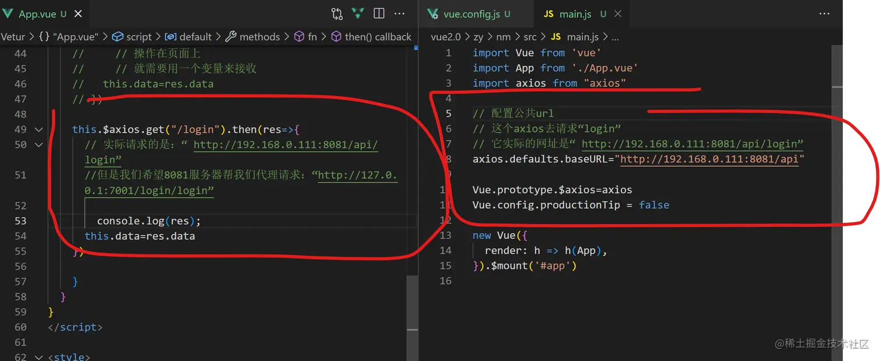Open the vue2.0 breadcrumb folder
Image resolution: width=880 pixels, height=361 pixels.
[445, 37]
